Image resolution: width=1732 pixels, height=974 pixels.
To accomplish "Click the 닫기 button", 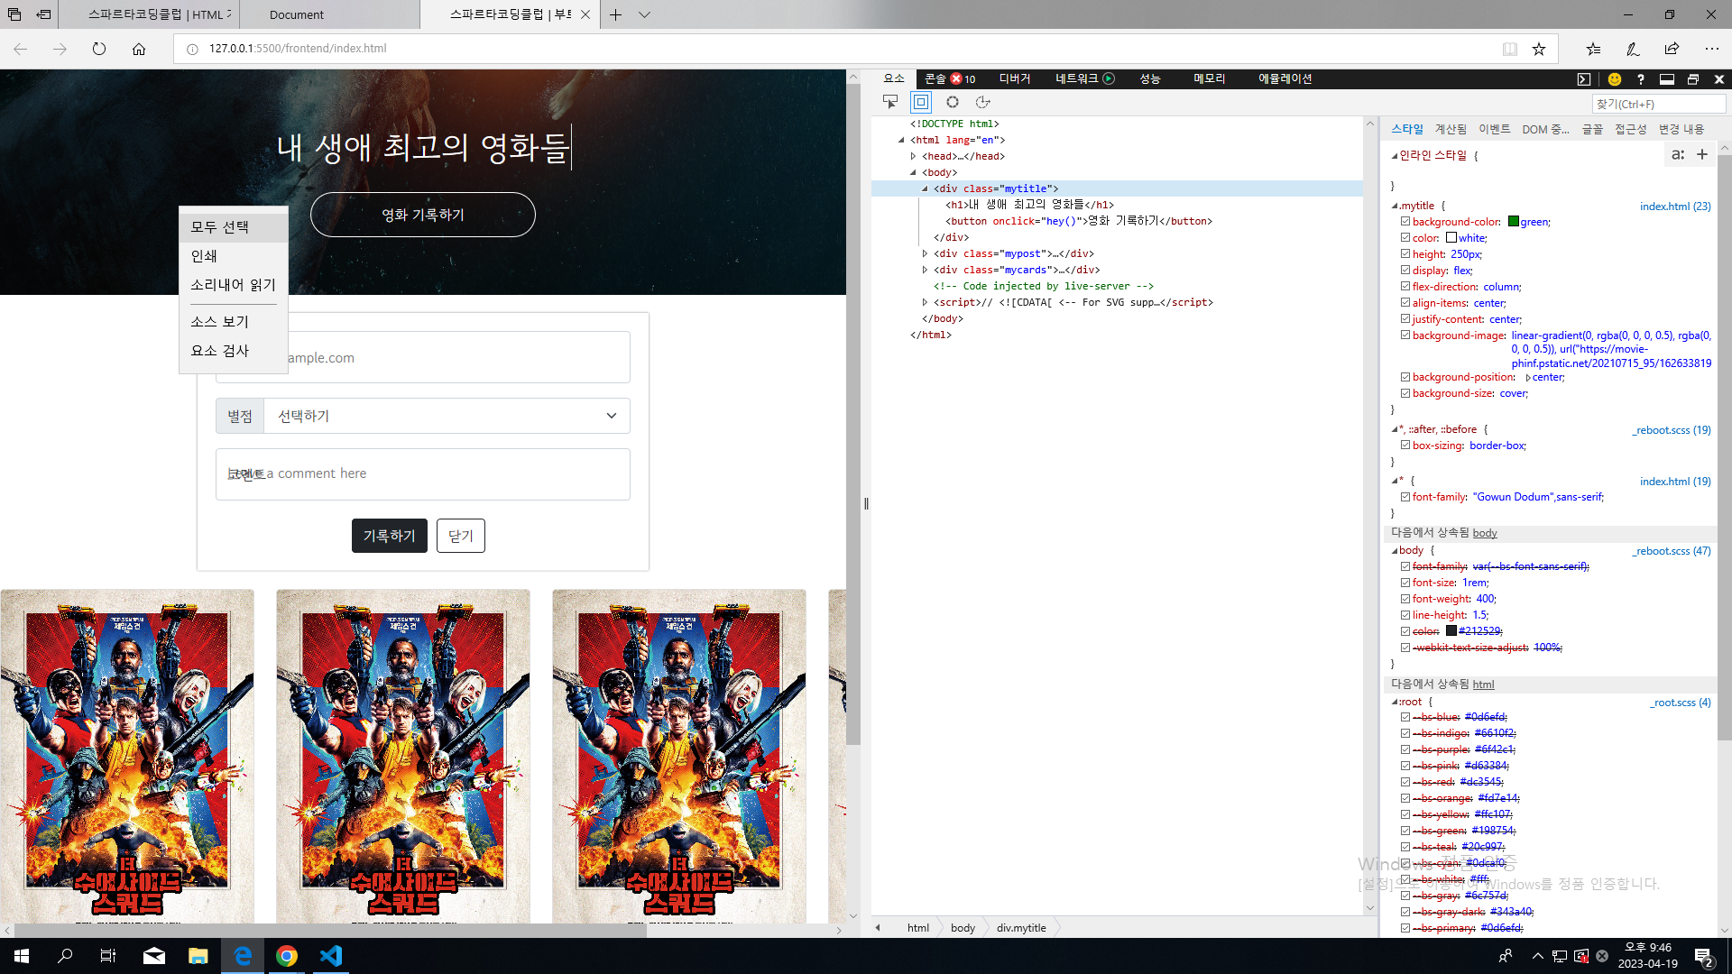I will coord(461,536).
